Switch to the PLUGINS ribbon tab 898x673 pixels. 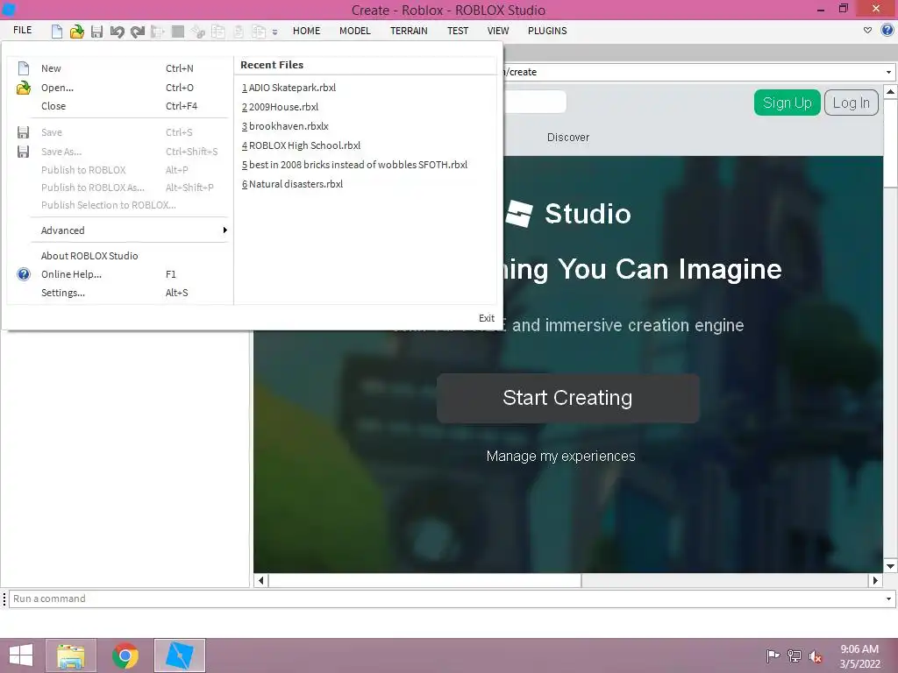tap(547, 31)
